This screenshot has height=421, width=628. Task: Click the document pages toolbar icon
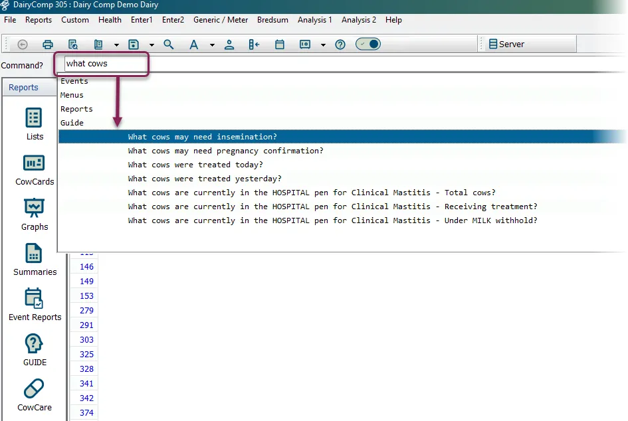pyautogui.click(x=98, y=44)
